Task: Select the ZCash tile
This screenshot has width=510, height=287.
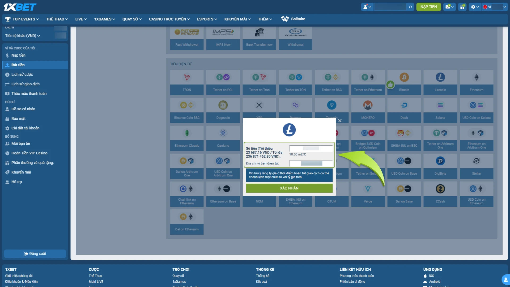Action: coord(440,194)
